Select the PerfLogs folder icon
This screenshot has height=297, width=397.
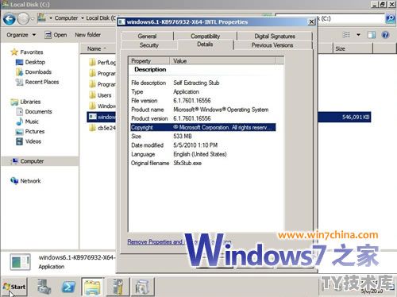92,62
